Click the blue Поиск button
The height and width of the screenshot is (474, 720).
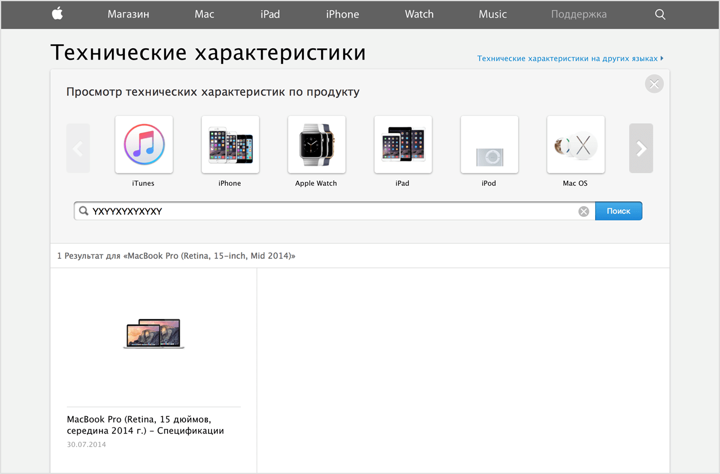[619, 211]
